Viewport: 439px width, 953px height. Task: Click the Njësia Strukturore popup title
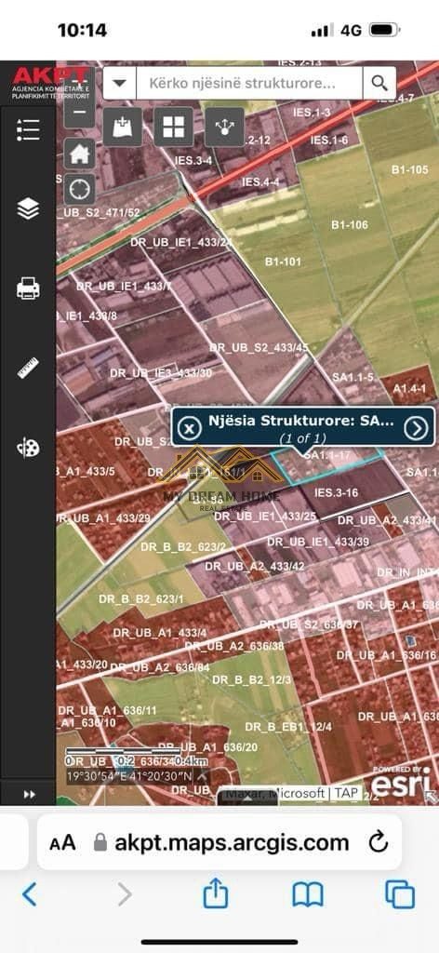click(x=301, y=420)
